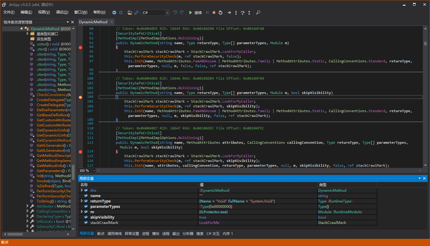The height and width of the screenshot is (246, 430).
Task: Open the 调试(D) menu
Action: tap(62, 12)
